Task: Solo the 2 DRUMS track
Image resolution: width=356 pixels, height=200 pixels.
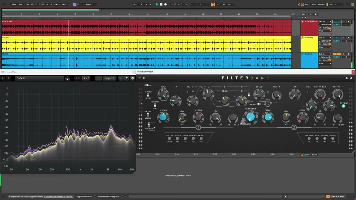Action: click(x=344, y=38)
